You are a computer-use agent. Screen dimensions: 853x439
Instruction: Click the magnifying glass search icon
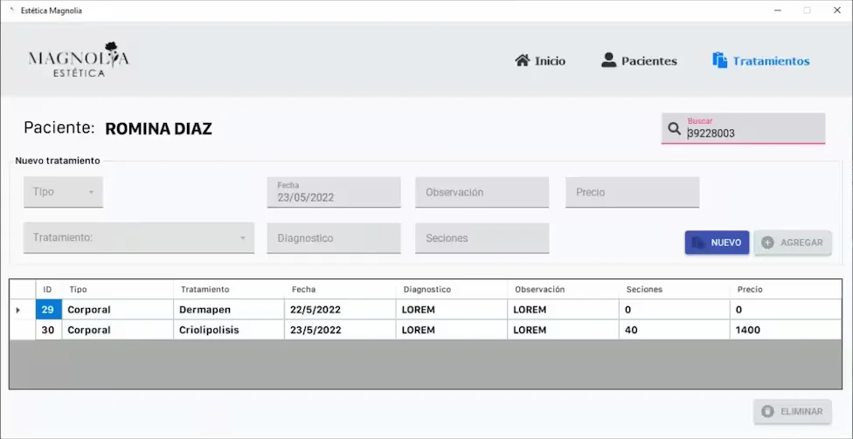pos(674,129)
